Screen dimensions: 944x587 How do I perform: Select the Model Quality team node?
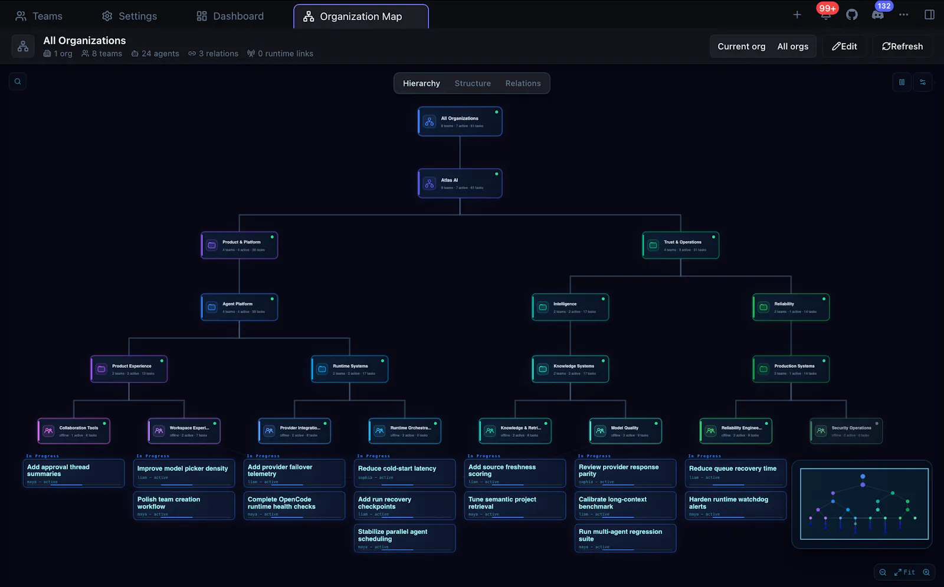[625, 431]
